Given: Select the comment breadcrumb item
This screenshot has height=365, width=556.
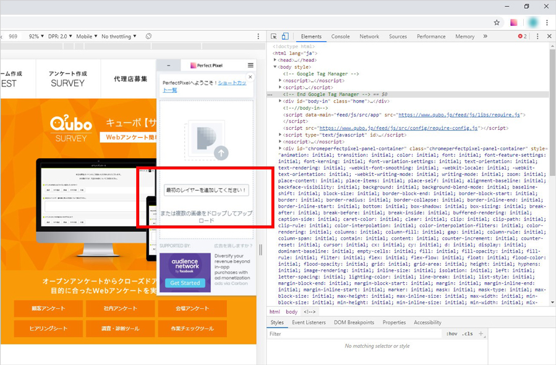Looking at the screenshot, I should [309, 311].
